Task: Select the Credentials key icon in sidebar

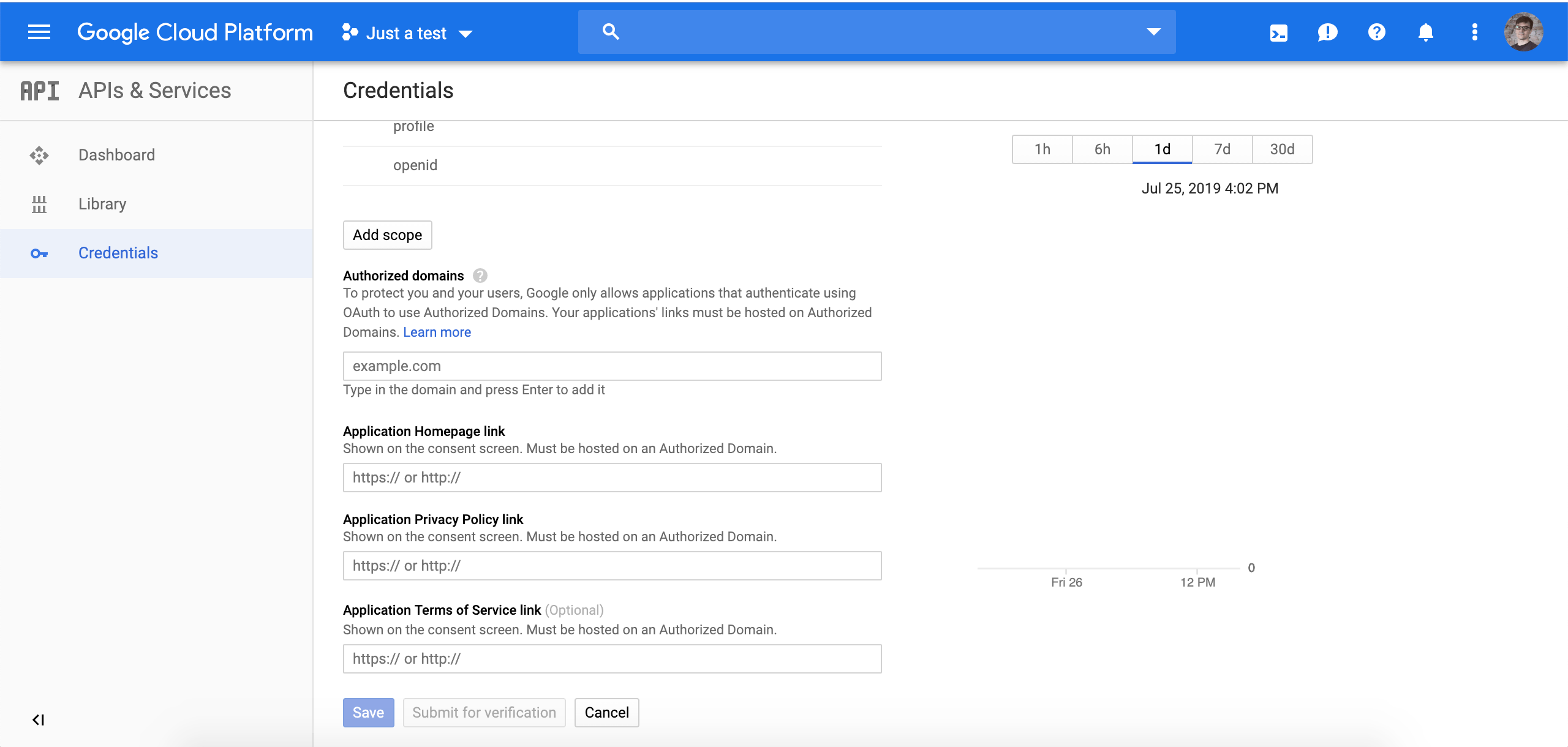Action: click(x=39, y=253)
